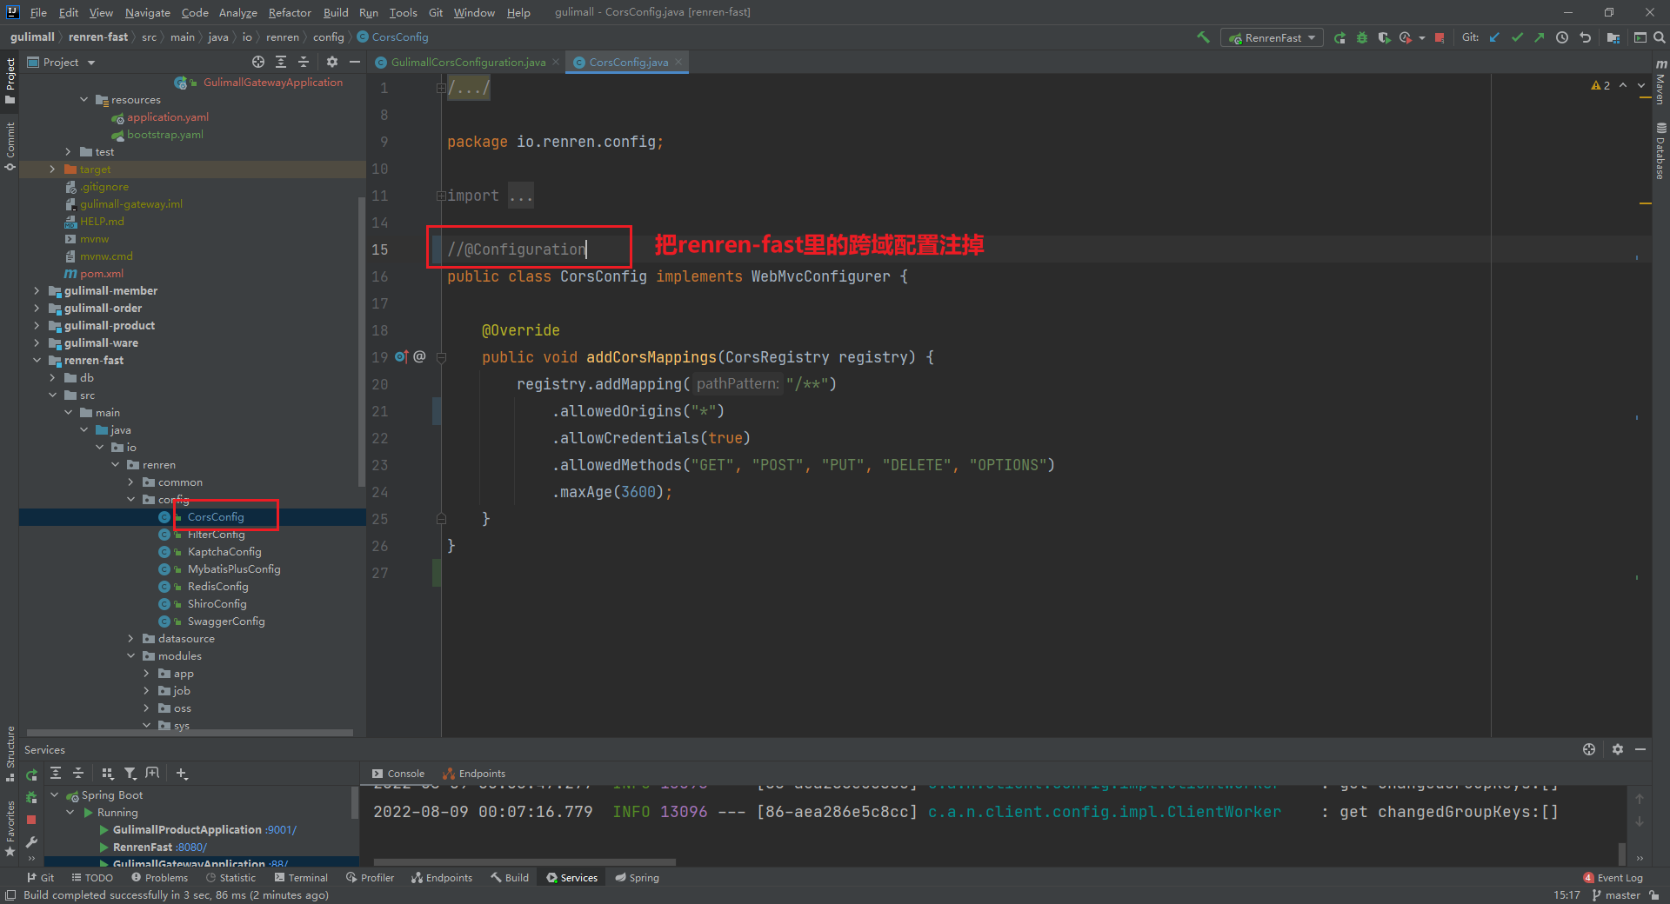The width and height of the screenshot is (1670, 904).
Task: Switch to Endpoints tab in Services
Action: tap(475, 774)
